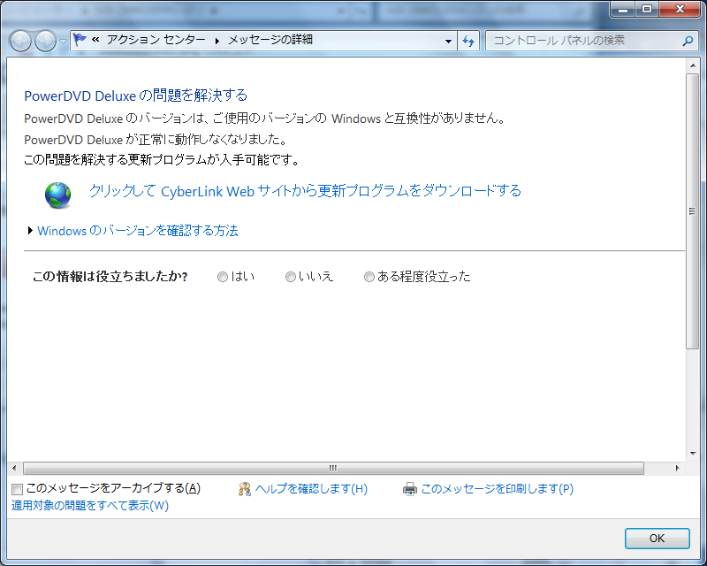
Task: Click the magnifier search icon
Action: (x=688, y=41)
